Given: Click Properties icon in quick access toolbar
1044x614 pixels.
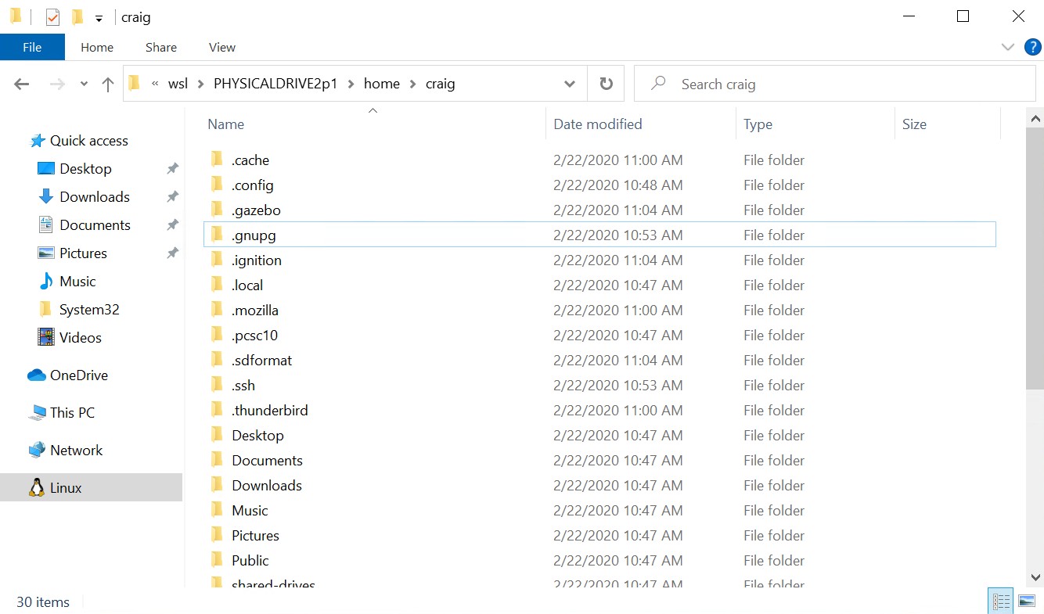Looking at the screenshot, I should coord(52,17).
